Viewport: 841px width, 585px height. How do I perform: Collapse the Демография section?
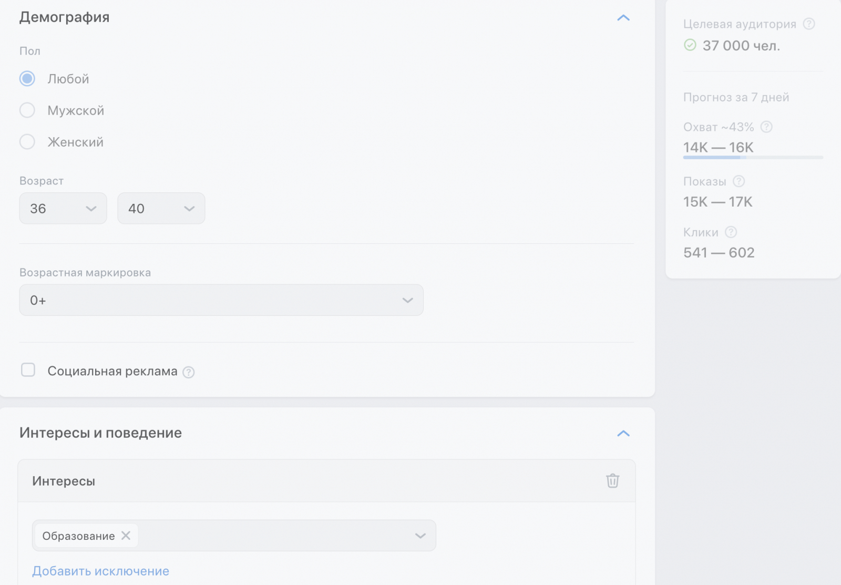coord(623,18)
